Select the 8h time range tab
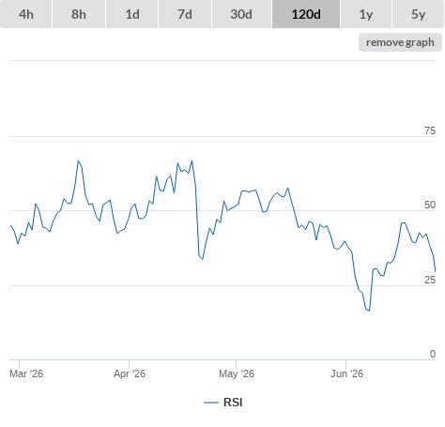Viewport: 445px width, 427px height. (79, 14)
